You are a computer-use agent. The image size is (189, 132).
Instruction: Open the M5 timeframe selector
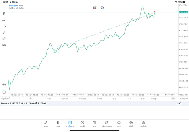4,45
